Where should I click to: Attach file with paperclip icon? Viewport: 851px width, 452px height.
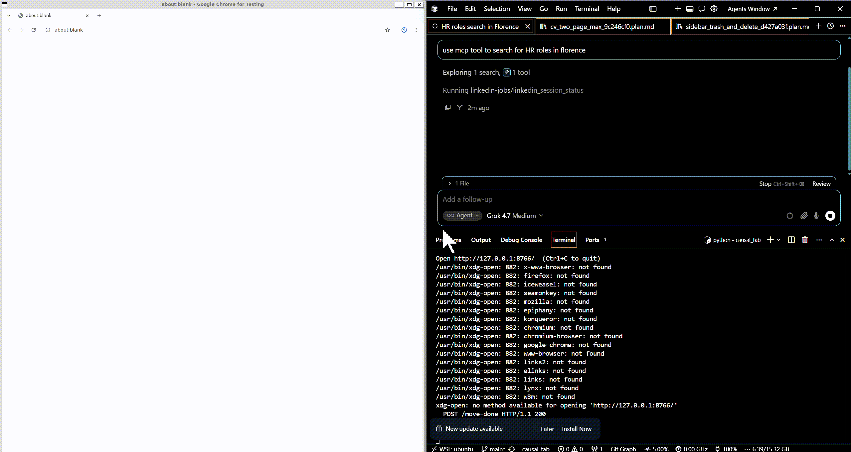[804, 216]
